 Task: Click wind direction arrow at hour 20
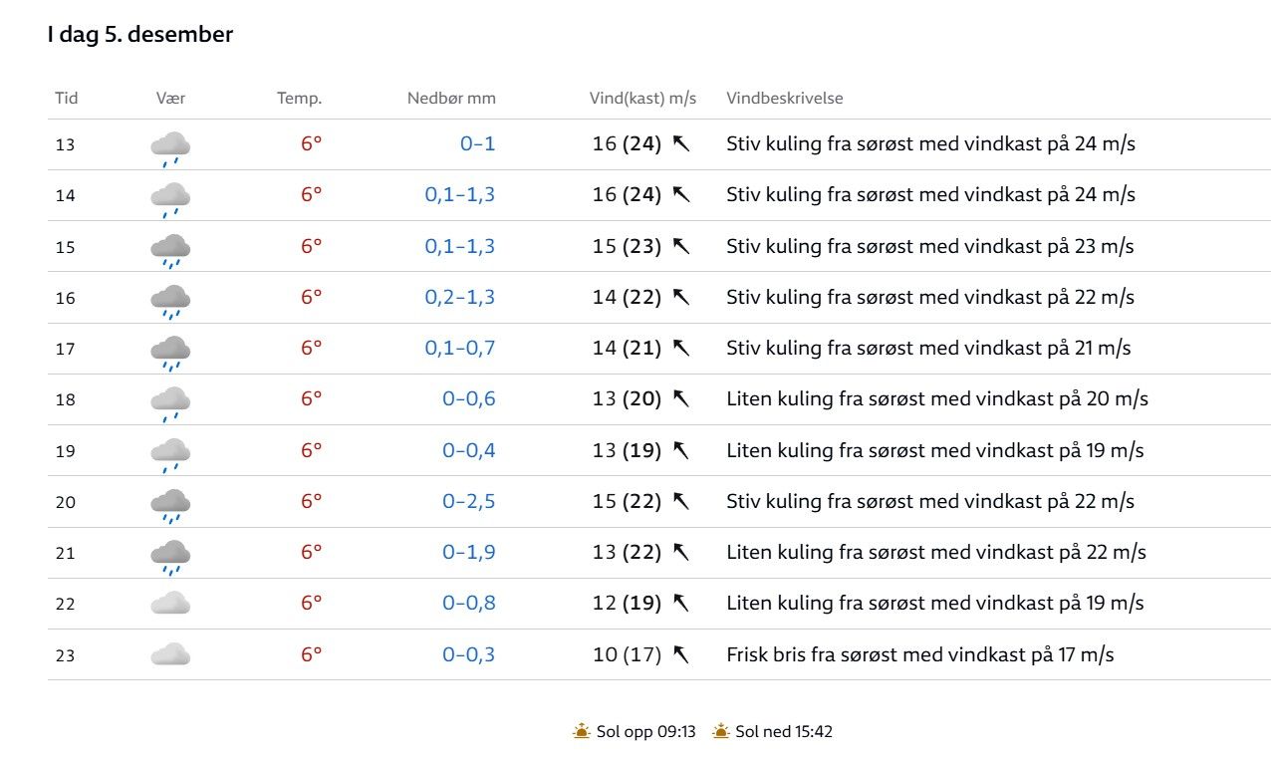pos(681,501)
